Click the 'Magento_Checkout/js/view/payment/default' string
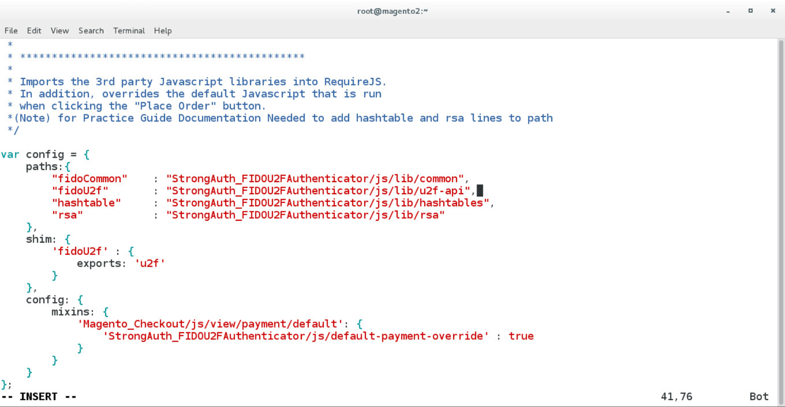Viewport: 785px width, 407px height. click(210, 324)
